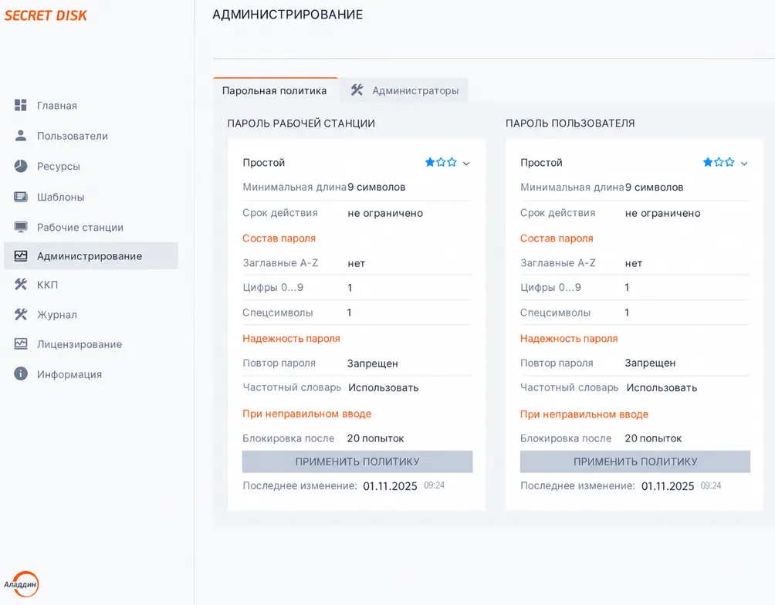Switch to the Администраторы tab
Viewport: 775px width, 605px height.
tap(404, 90)
